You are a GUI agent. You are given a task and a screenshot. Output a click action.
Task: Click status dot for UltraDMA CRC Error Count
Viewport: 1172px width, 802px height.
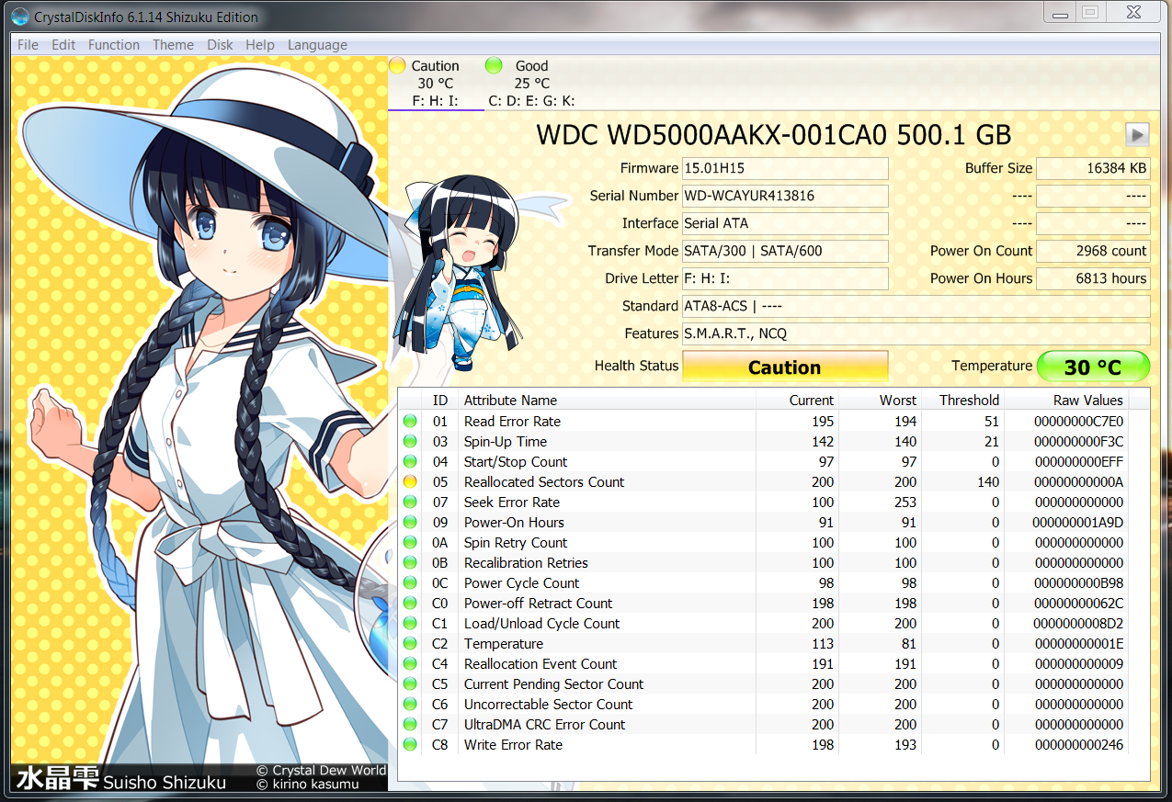[410, 725]
